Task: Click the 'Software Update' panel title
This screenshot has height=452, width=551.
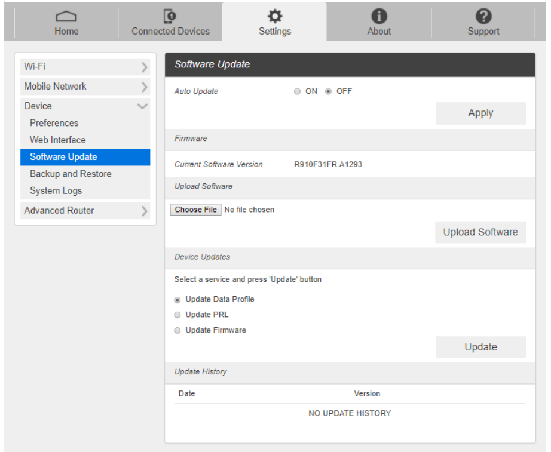Action: [212, 64]
